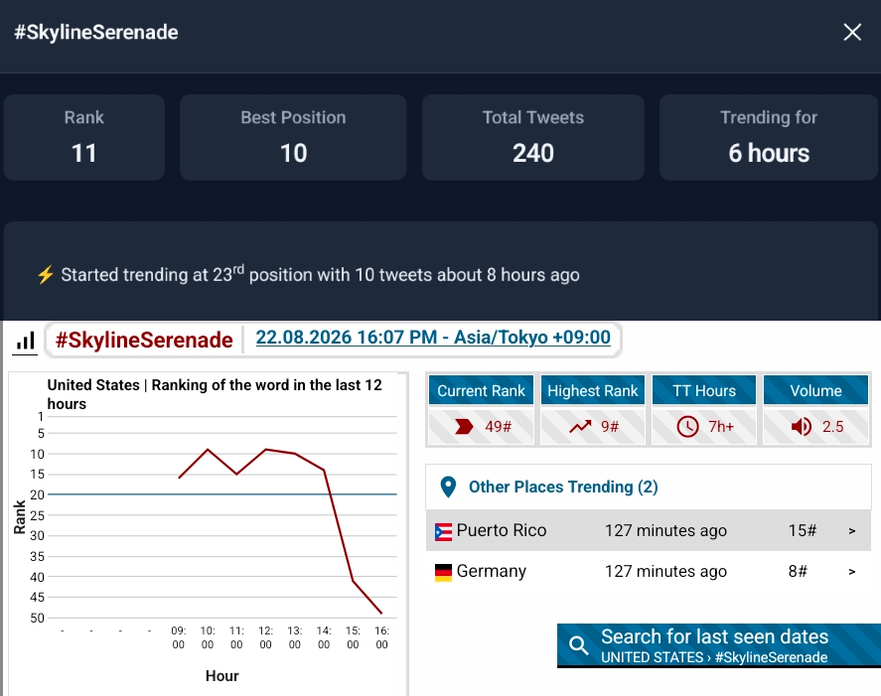Close the #SkylineSerenade details panel
The width and height of the screenshot is (881, 696).
pyautogui.click(x=852, y=32)
